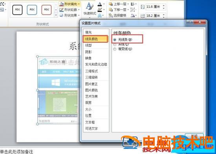Apply the black outline Abc shape style
Screen dimensions: 216x154
click(18, 10)
